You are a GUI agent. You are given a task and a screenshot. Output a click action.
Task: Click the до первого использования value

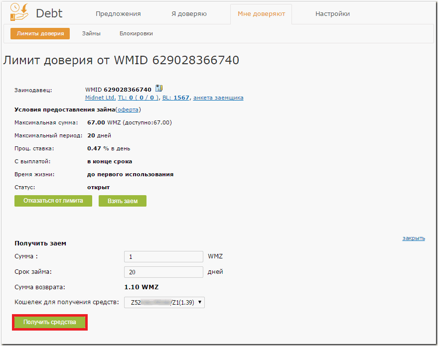tap(130, 174)
